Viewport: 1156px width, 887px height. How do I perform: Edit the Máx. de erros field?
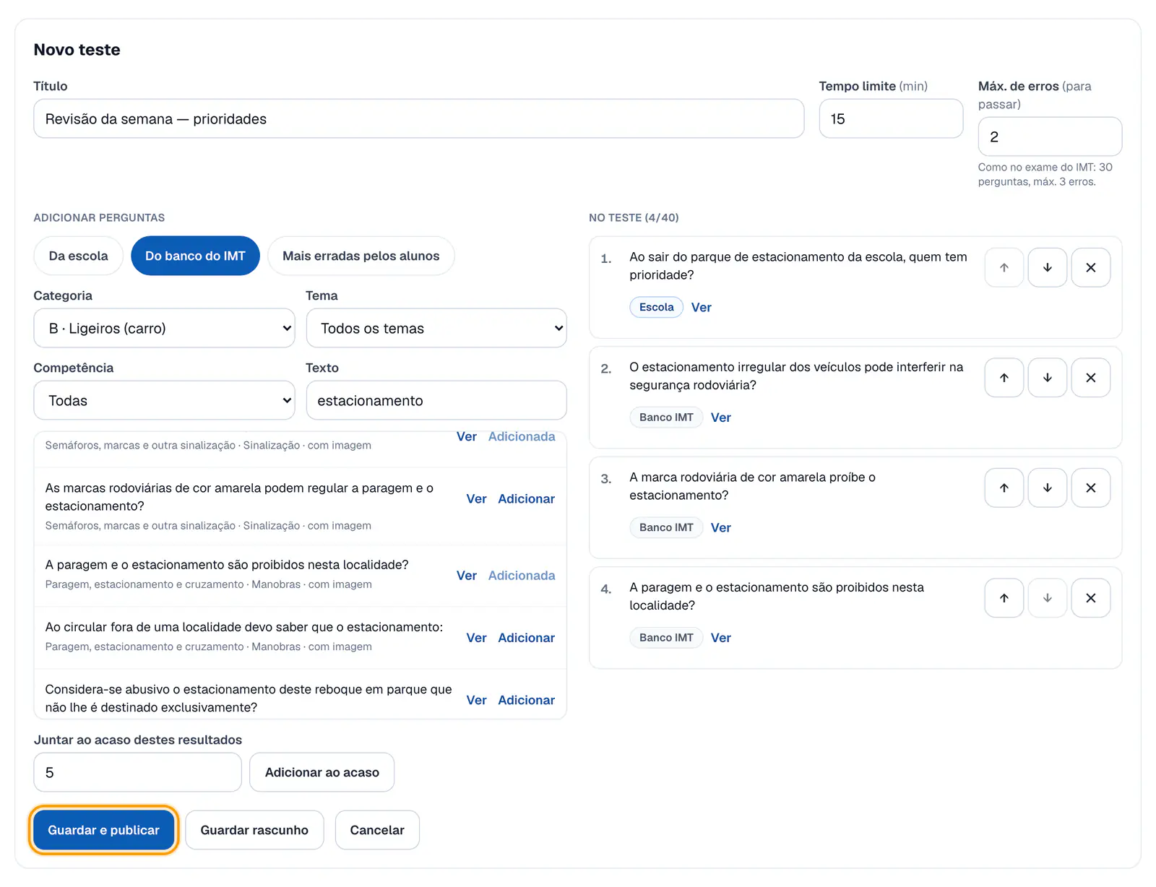[x=1050, y=137]
